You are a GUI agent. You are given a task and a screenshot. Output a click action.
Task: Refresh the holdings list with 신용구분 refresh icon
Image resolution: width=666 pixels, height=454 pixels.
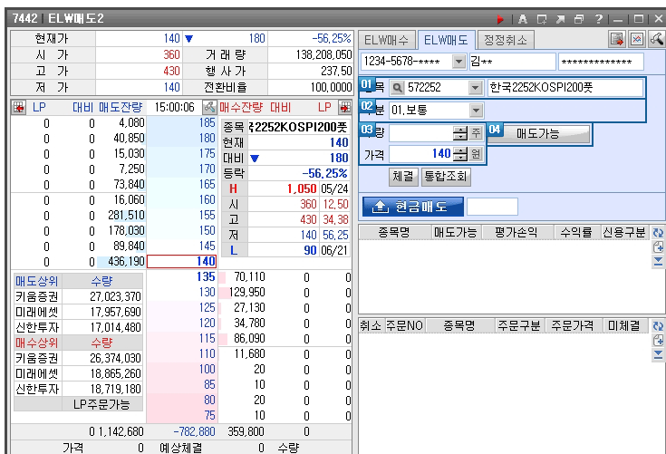[x=658, y=233]
